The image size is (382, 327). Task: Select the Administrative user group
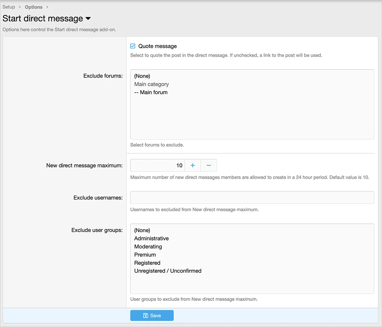pos(152,238)
